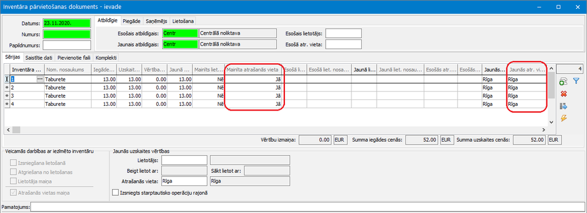The width and height of the screenshot is (587, 213).
Task: Click the Papildnumurs input field
Action: (x=67, y=45)
